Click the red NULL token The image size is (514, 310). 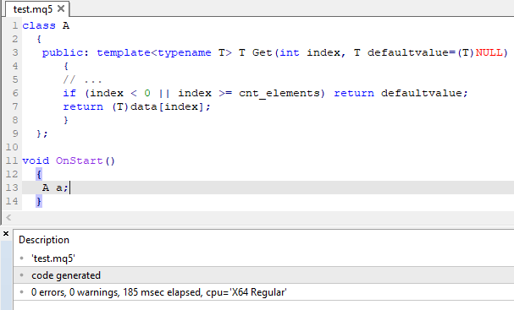click(x=489, y=52)
